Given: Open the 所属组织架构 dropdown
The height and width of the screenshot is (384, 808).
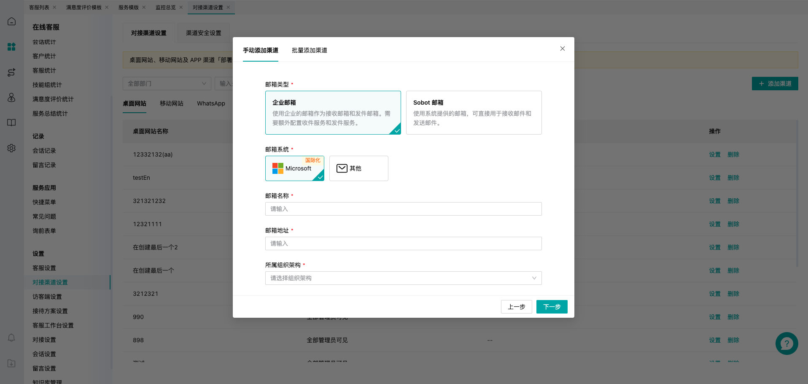Looking at the screenshot, I should pyautogui.click(x=404, y=278).
